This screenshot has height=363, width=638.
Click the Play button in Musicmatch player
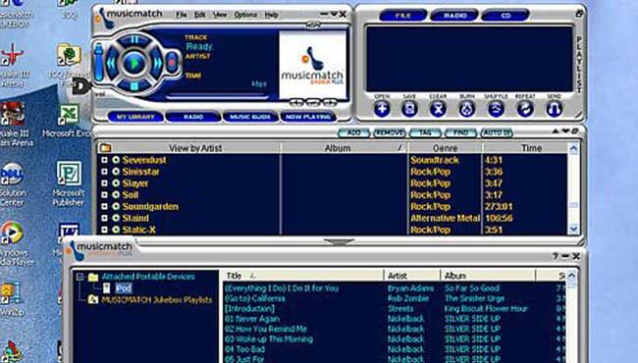(x=133, y=63)
